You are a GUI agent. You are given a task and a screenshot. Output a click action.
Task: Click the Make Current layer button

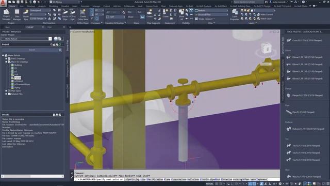[265, 14]
